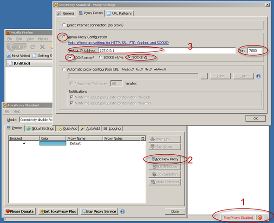Click the View button for PAC URL
The image size is (274, 223).
(x=220, y=76)
